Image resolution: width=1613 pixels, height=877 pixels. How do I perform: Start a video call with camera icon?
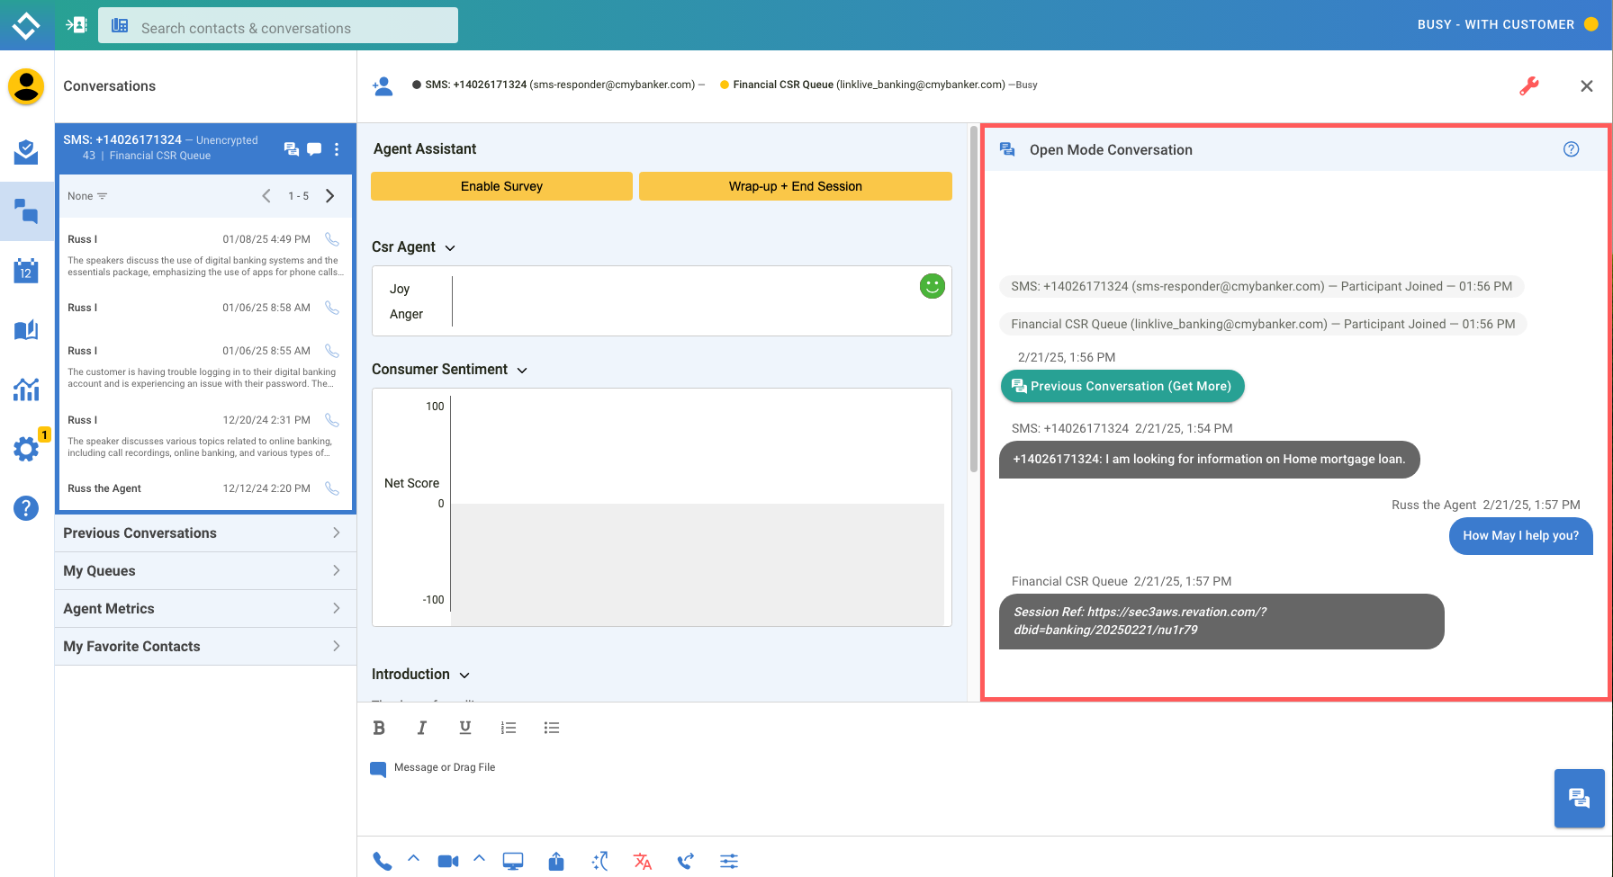447,861
